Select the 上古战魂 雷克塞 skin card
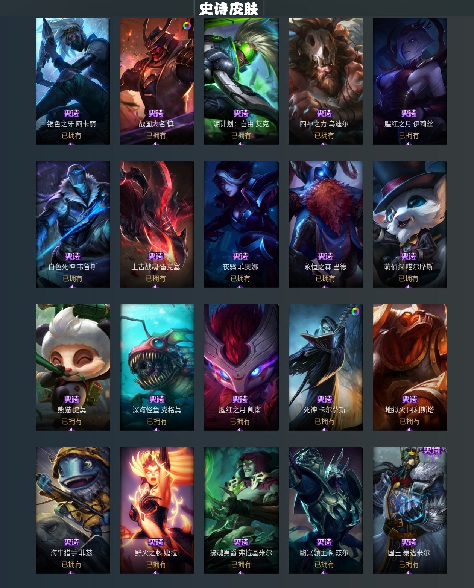 coord(157,224)
